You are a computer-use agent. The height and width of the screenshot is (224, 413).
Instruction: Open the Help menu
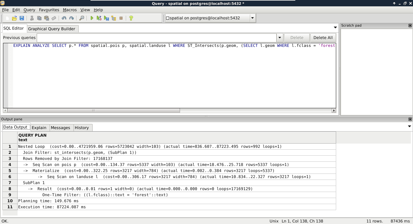coord(98,10)
